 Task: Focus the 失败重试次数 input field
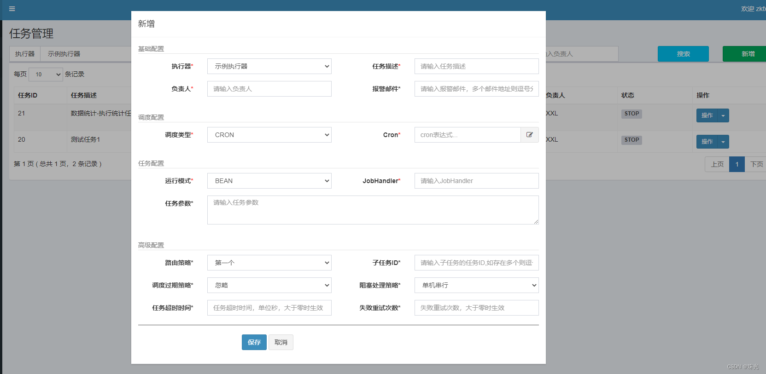coord(477,308)
